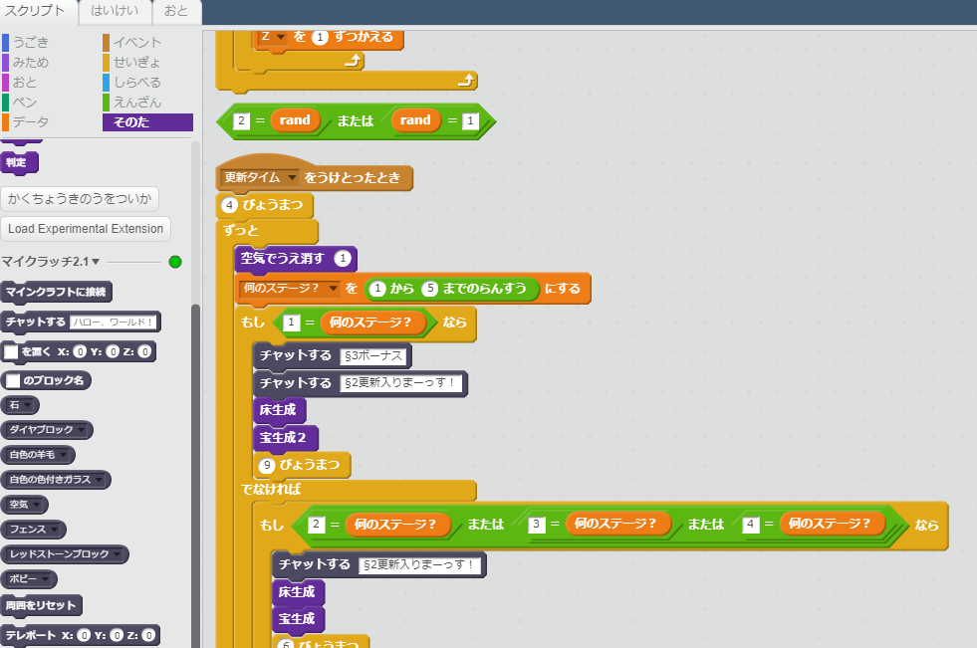Click the 周囲をリセット block in palette
The height and width of the screenshot is (648, 977).
click(x=42, y=605)
